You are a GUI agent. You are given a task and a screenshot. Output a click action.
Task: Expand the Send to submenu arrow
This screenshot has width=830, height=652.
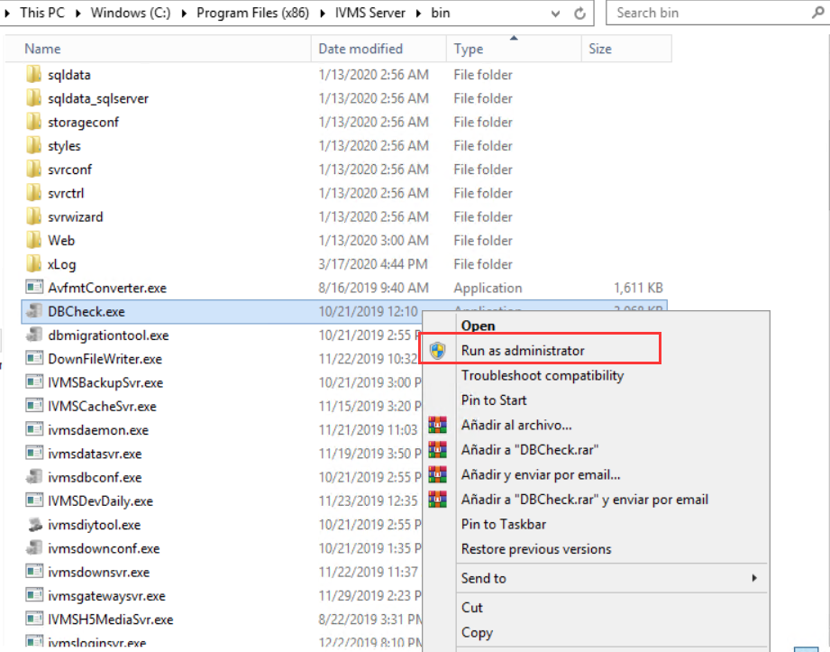[x=754, y=578]
